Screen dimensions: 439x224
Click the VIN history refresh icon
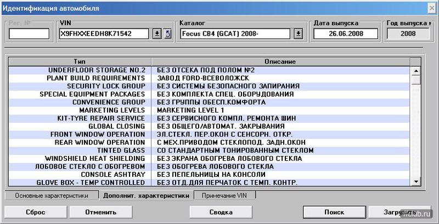[167, 34]
